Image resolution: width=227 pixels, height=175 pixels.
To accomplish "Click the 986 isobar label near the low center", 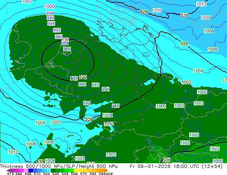I will [67, 49].
